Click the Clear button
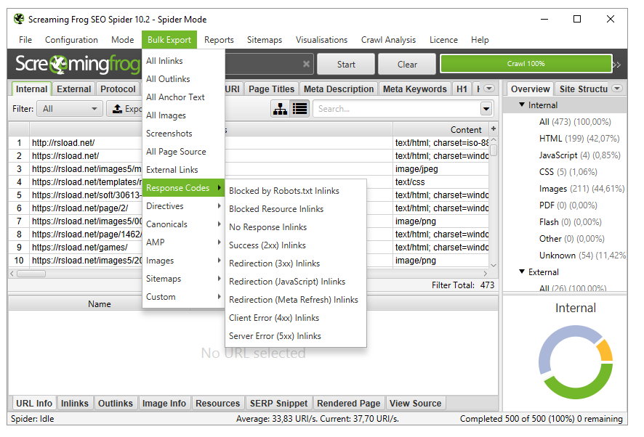The width and height of the screenshot is (644, 437). (x=407, y=64)
